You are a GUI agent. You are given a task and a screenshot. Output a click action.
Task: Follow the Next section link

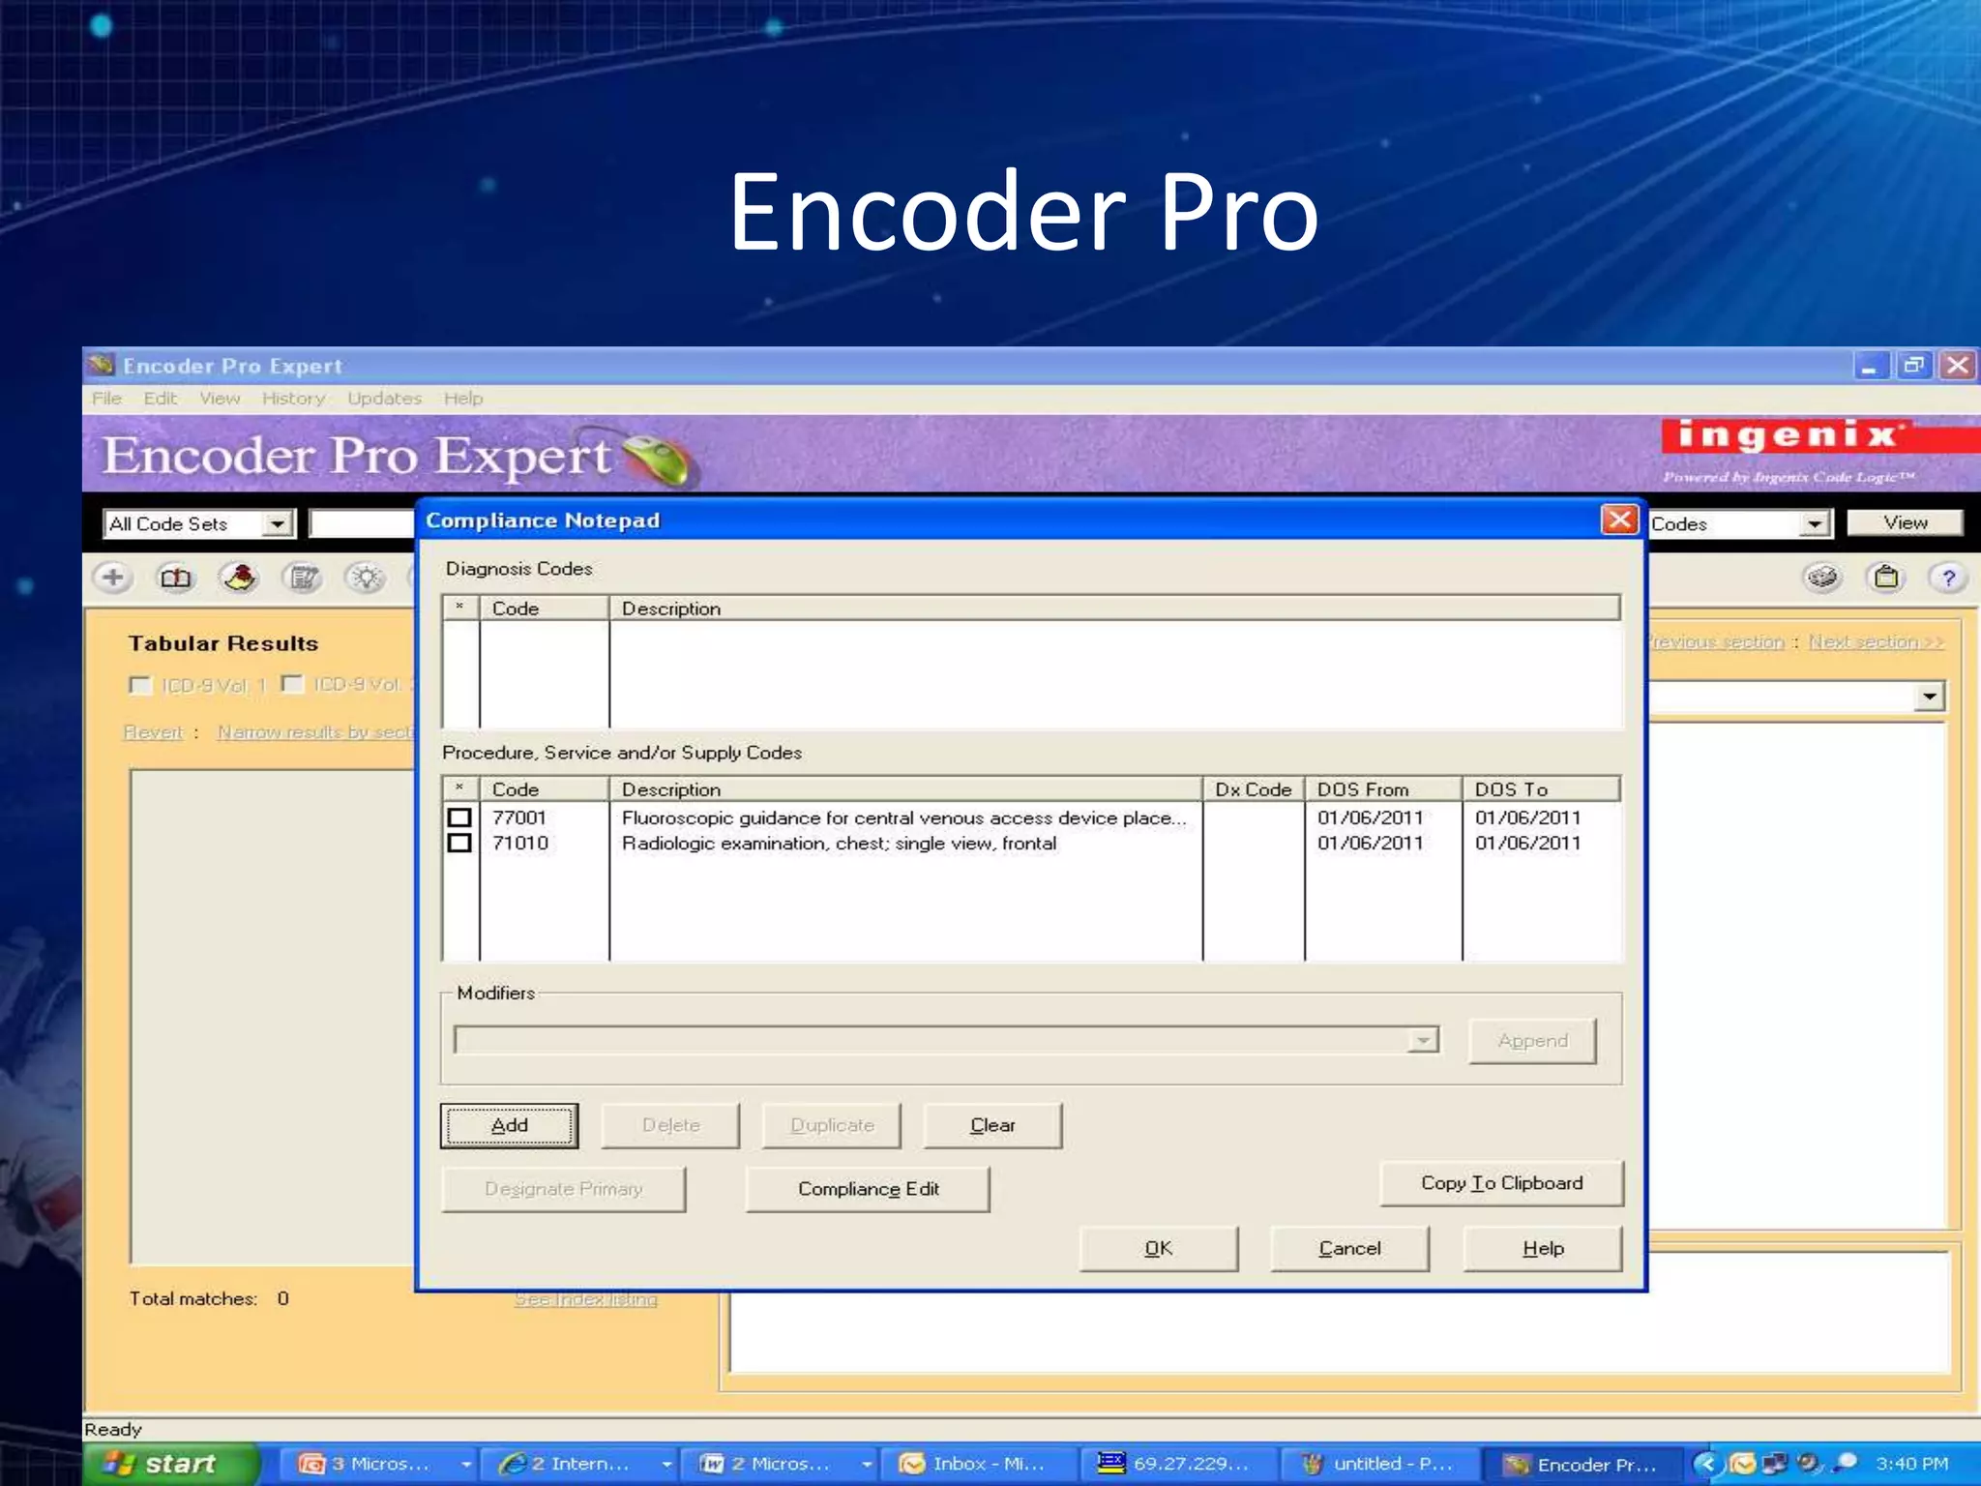[1876, 642]
